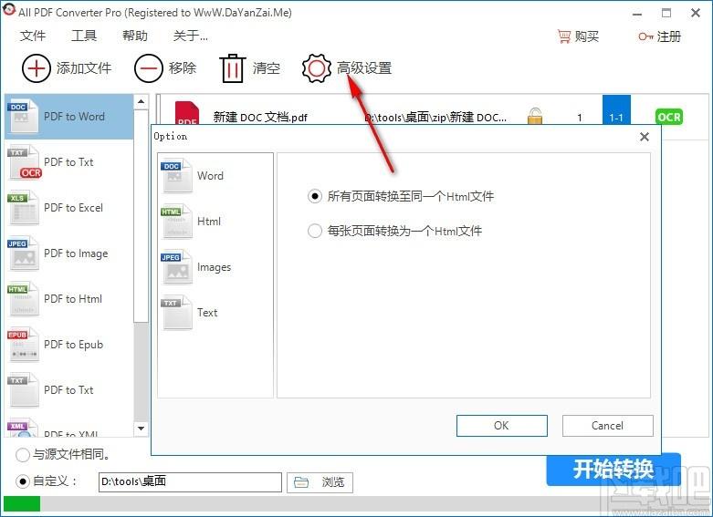Click the 购买 purchase link
Screen dimensions: 713x517
(587, 36)
